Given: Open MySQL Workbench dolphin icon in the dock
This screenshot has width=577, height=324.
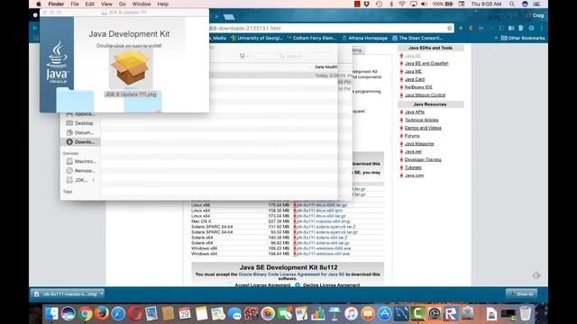Looking at the screenshot, I should tap(401, 314).
